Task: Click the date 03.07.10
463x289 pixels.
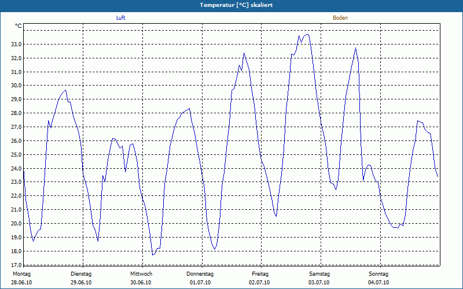Action: coord(319,283)
